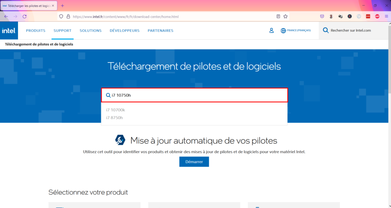
Task: Click the ABP Adblock Plus extension icon
Action: pyautogui.click(x=377, y=16)
